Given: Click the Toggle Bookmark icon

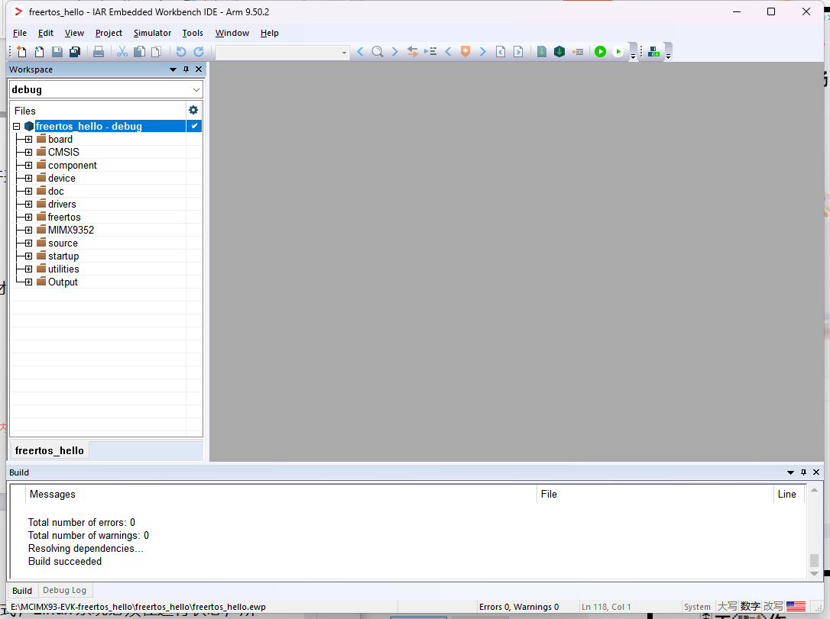Looking at the screenshot, I should (x=465, y=52).
